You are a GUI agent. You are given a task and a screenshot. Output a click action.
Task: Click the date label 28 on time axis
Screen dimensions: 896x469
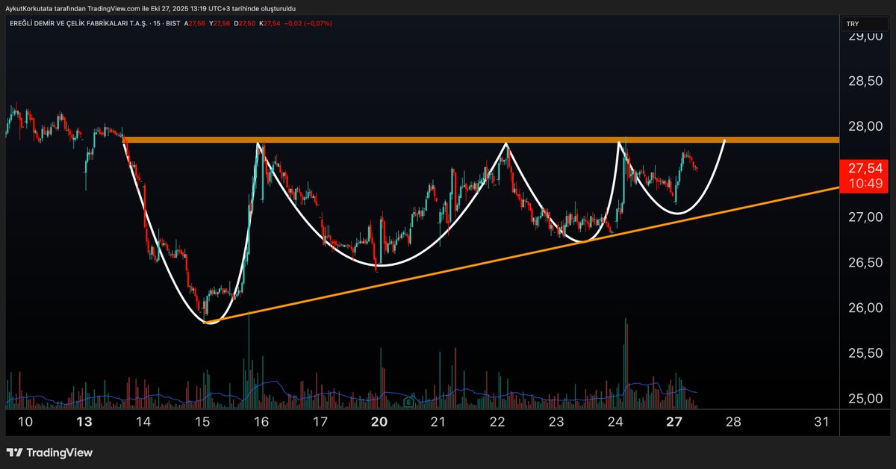733,422
